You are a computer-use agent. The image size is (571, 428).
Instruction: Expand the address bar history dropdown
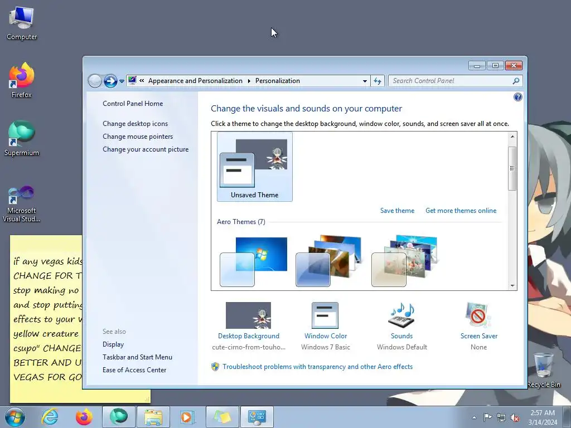(365, 81)
